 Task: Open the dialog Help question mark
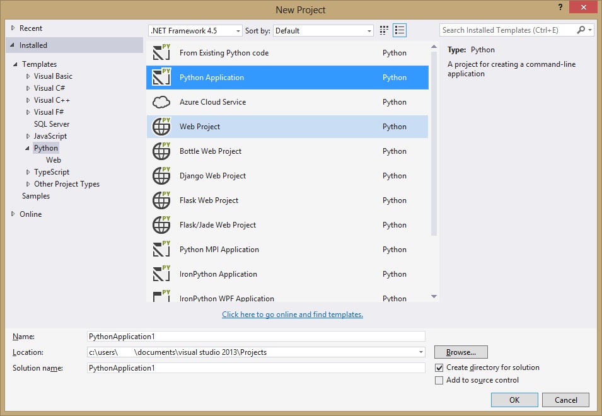[560, 7]
